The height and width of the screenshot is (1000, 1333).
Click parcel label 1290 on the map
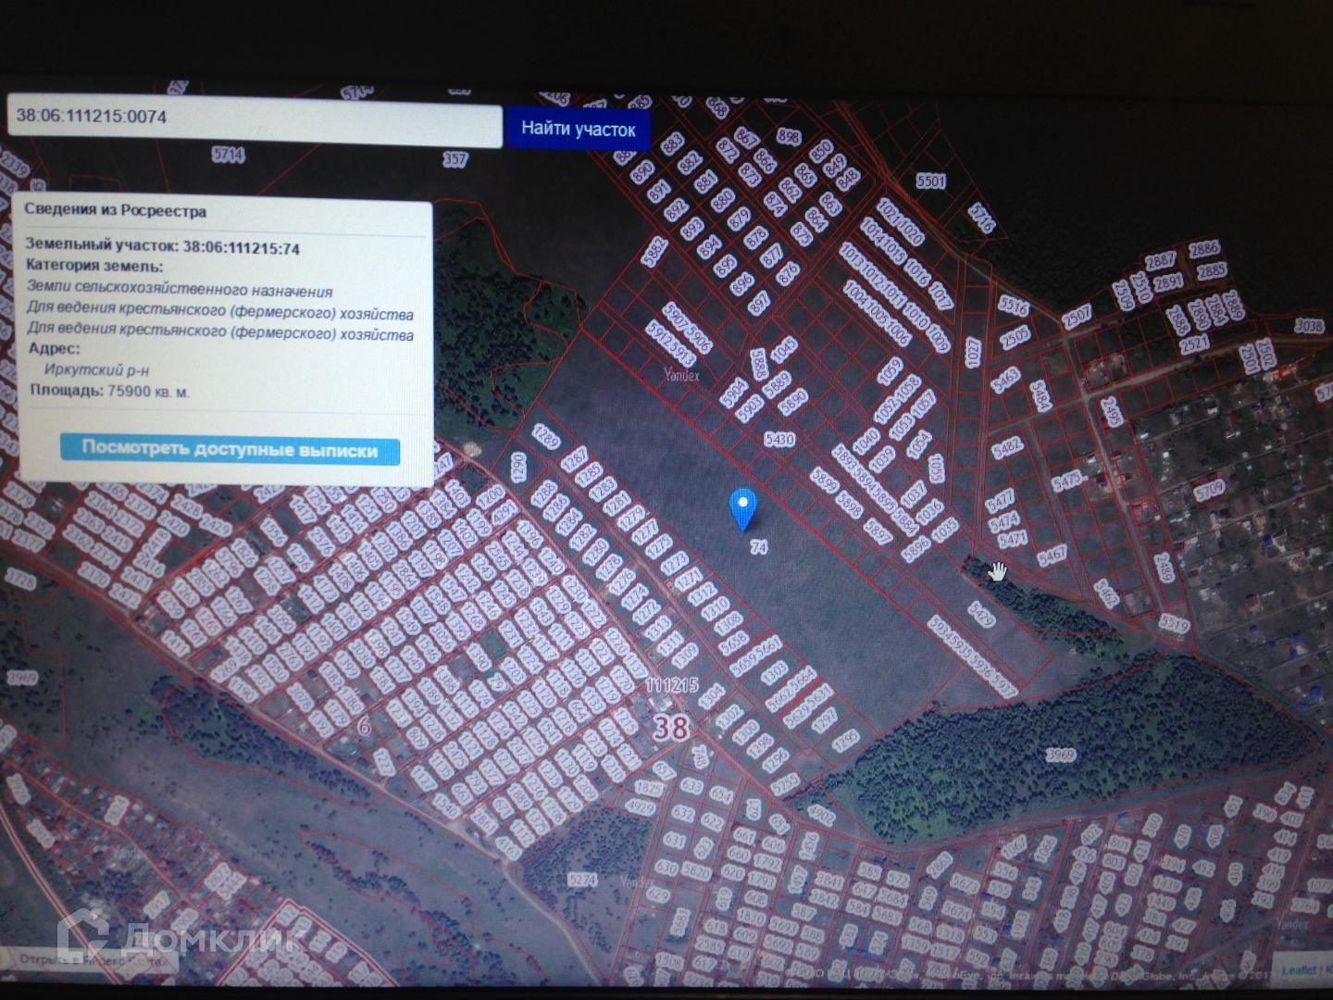518,467
